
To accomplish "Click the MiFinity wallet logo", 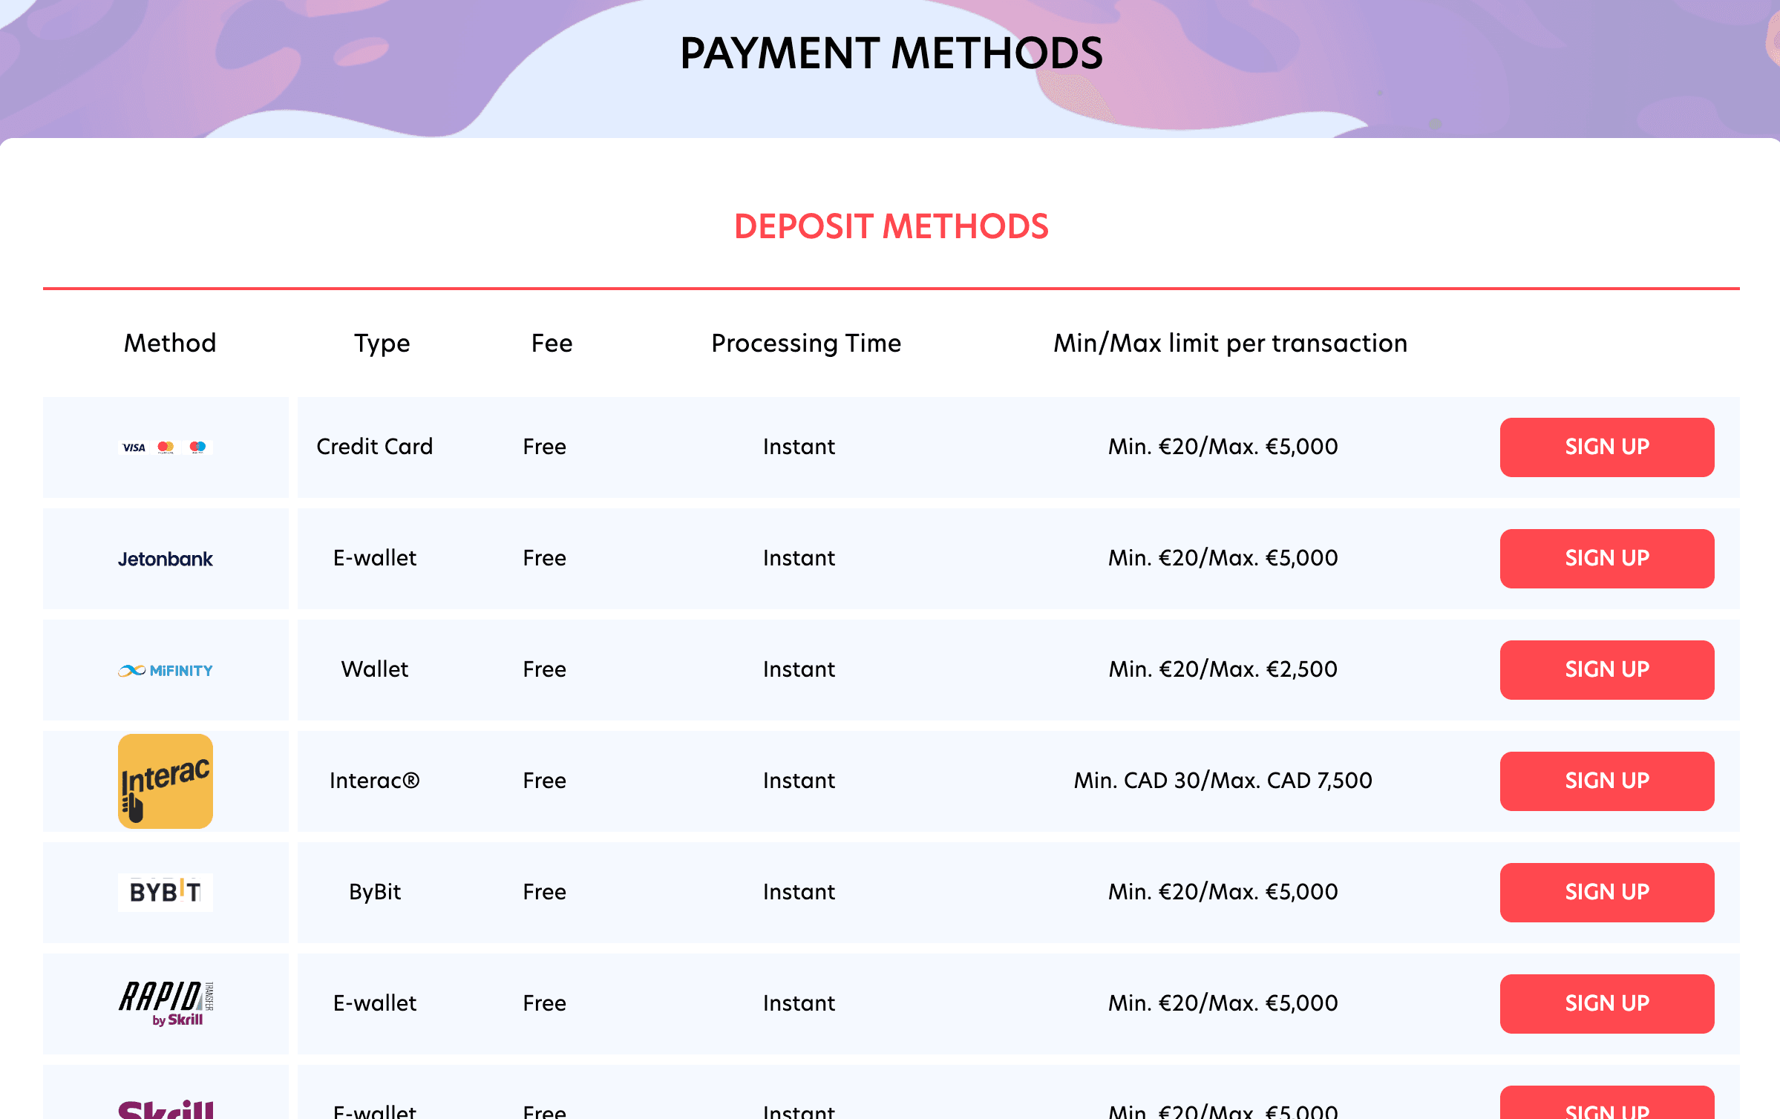I will (165, 669).
